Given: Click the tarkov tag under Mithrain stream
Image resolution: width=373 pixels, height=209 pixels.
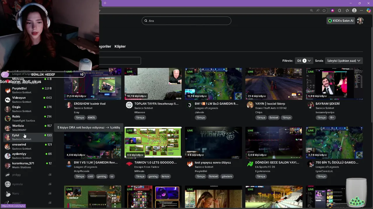Looking at the screenshot, I should pyautogui.click(x=166, y=176).
